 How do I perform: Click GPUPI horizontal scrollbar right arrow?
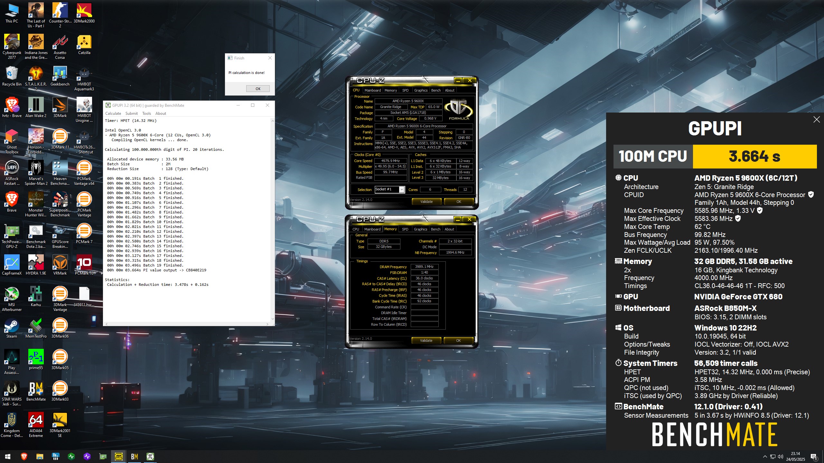(267, 324)
